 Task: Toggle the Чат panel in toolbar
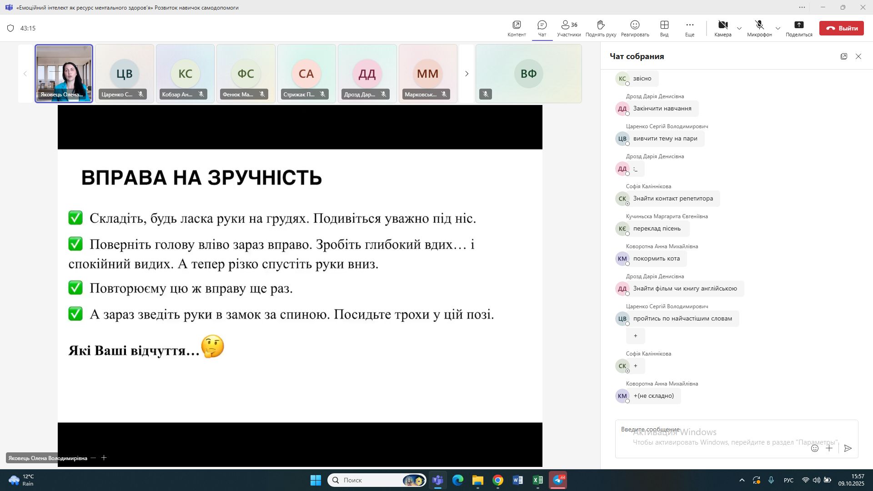click(542, 28)
